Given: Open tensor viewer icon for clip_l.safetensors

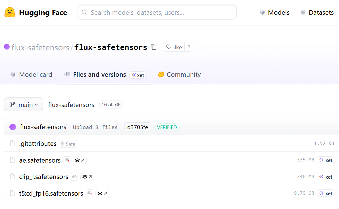Looking at the screenshot, I should click(87, 177).
